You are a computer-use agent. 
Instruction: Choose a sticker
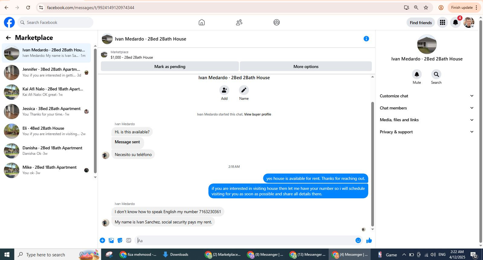pyautogui.click(x=120, y=240)
